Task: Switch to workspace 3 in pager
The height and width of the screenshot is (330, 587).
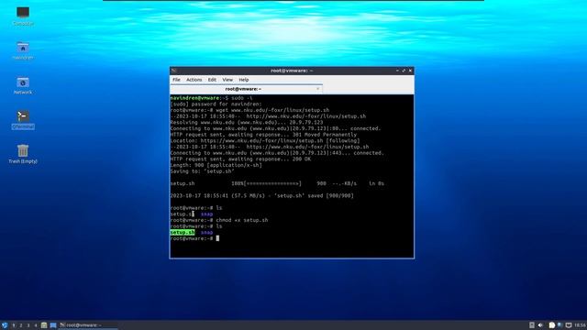Action: [x=28, y=325]
